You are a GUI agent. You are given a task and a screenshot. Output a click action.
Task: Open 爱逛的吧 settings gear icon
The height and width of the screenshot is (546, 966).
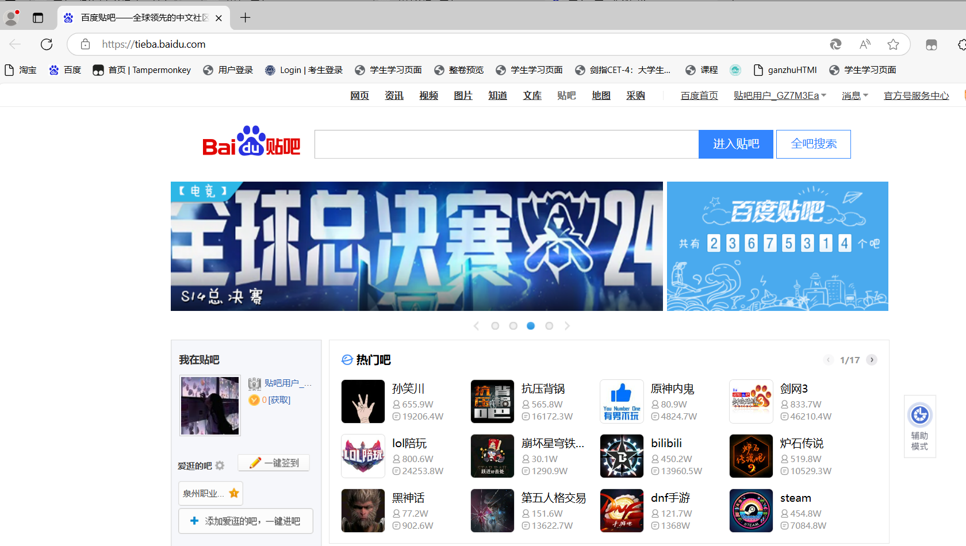(220, 466)
